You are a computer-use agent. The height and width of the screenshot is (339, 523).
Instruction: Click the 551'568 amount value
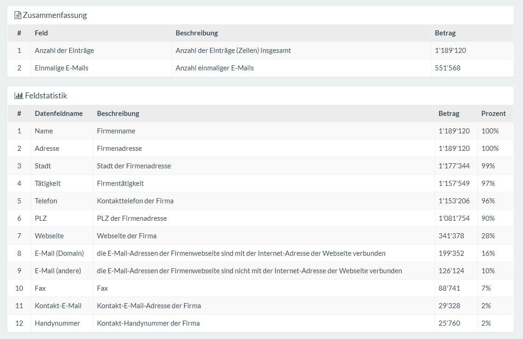pos(447,68)
